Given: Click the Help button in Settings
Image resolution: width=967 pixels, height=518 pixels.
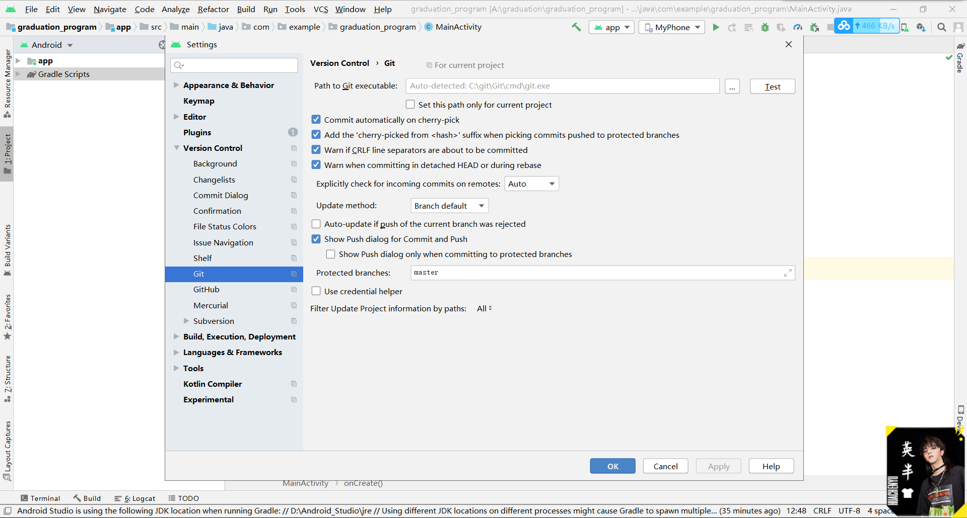Looking at the screenshot, I should 771,466.
